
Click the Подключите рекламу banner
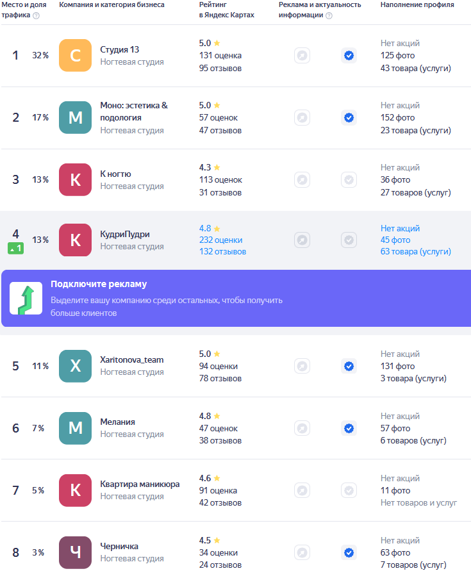point(236,298)
